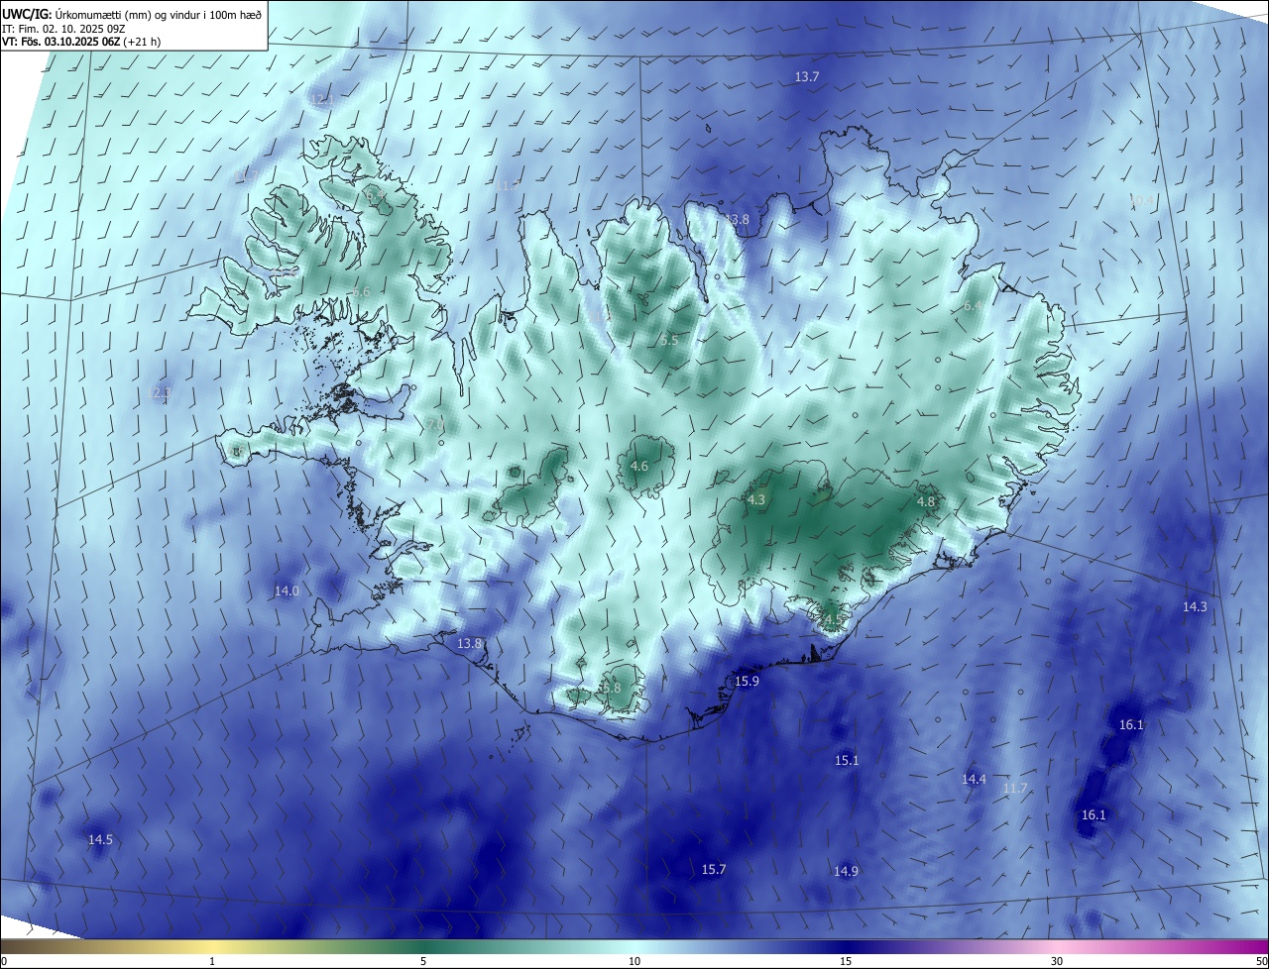1269x969 pixels.
Task: Click the 7.0 value on western Iceland
Action: point(434,424)
